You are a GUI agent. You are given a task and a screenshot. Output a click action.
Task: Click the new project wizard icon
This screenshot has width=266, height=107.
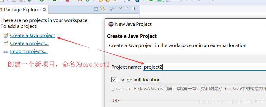[x=6, y=43]
